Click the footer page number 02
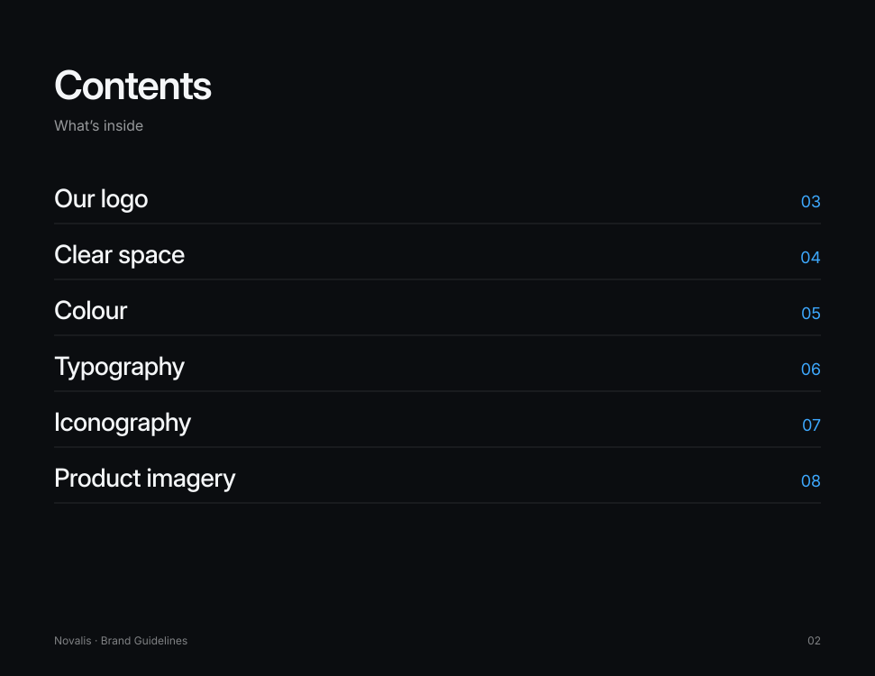The width and height of the screenshot is (875, 676). 814,641
